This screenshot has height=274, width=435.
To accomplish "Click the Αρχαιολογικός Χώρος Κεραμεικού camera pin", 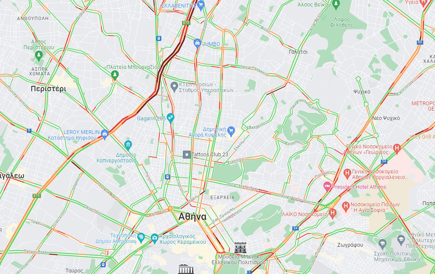I will tap(154, 237).
